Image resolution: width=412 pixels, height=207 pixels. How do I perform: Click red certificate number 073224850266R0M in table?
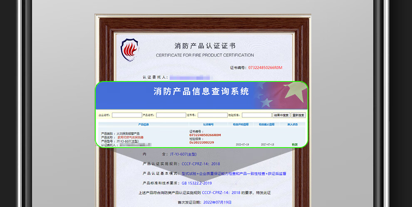(x=205, y=135)
